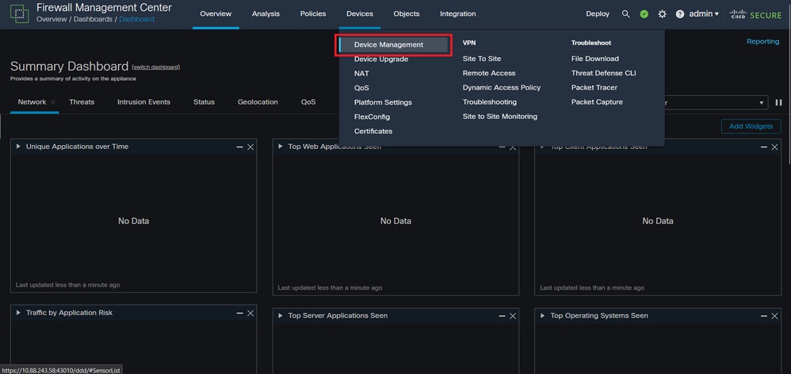Close the Top Client Applications Seen widget
Image resolution: width=791 pixels, height=374 pixels.
coord(775,147)
